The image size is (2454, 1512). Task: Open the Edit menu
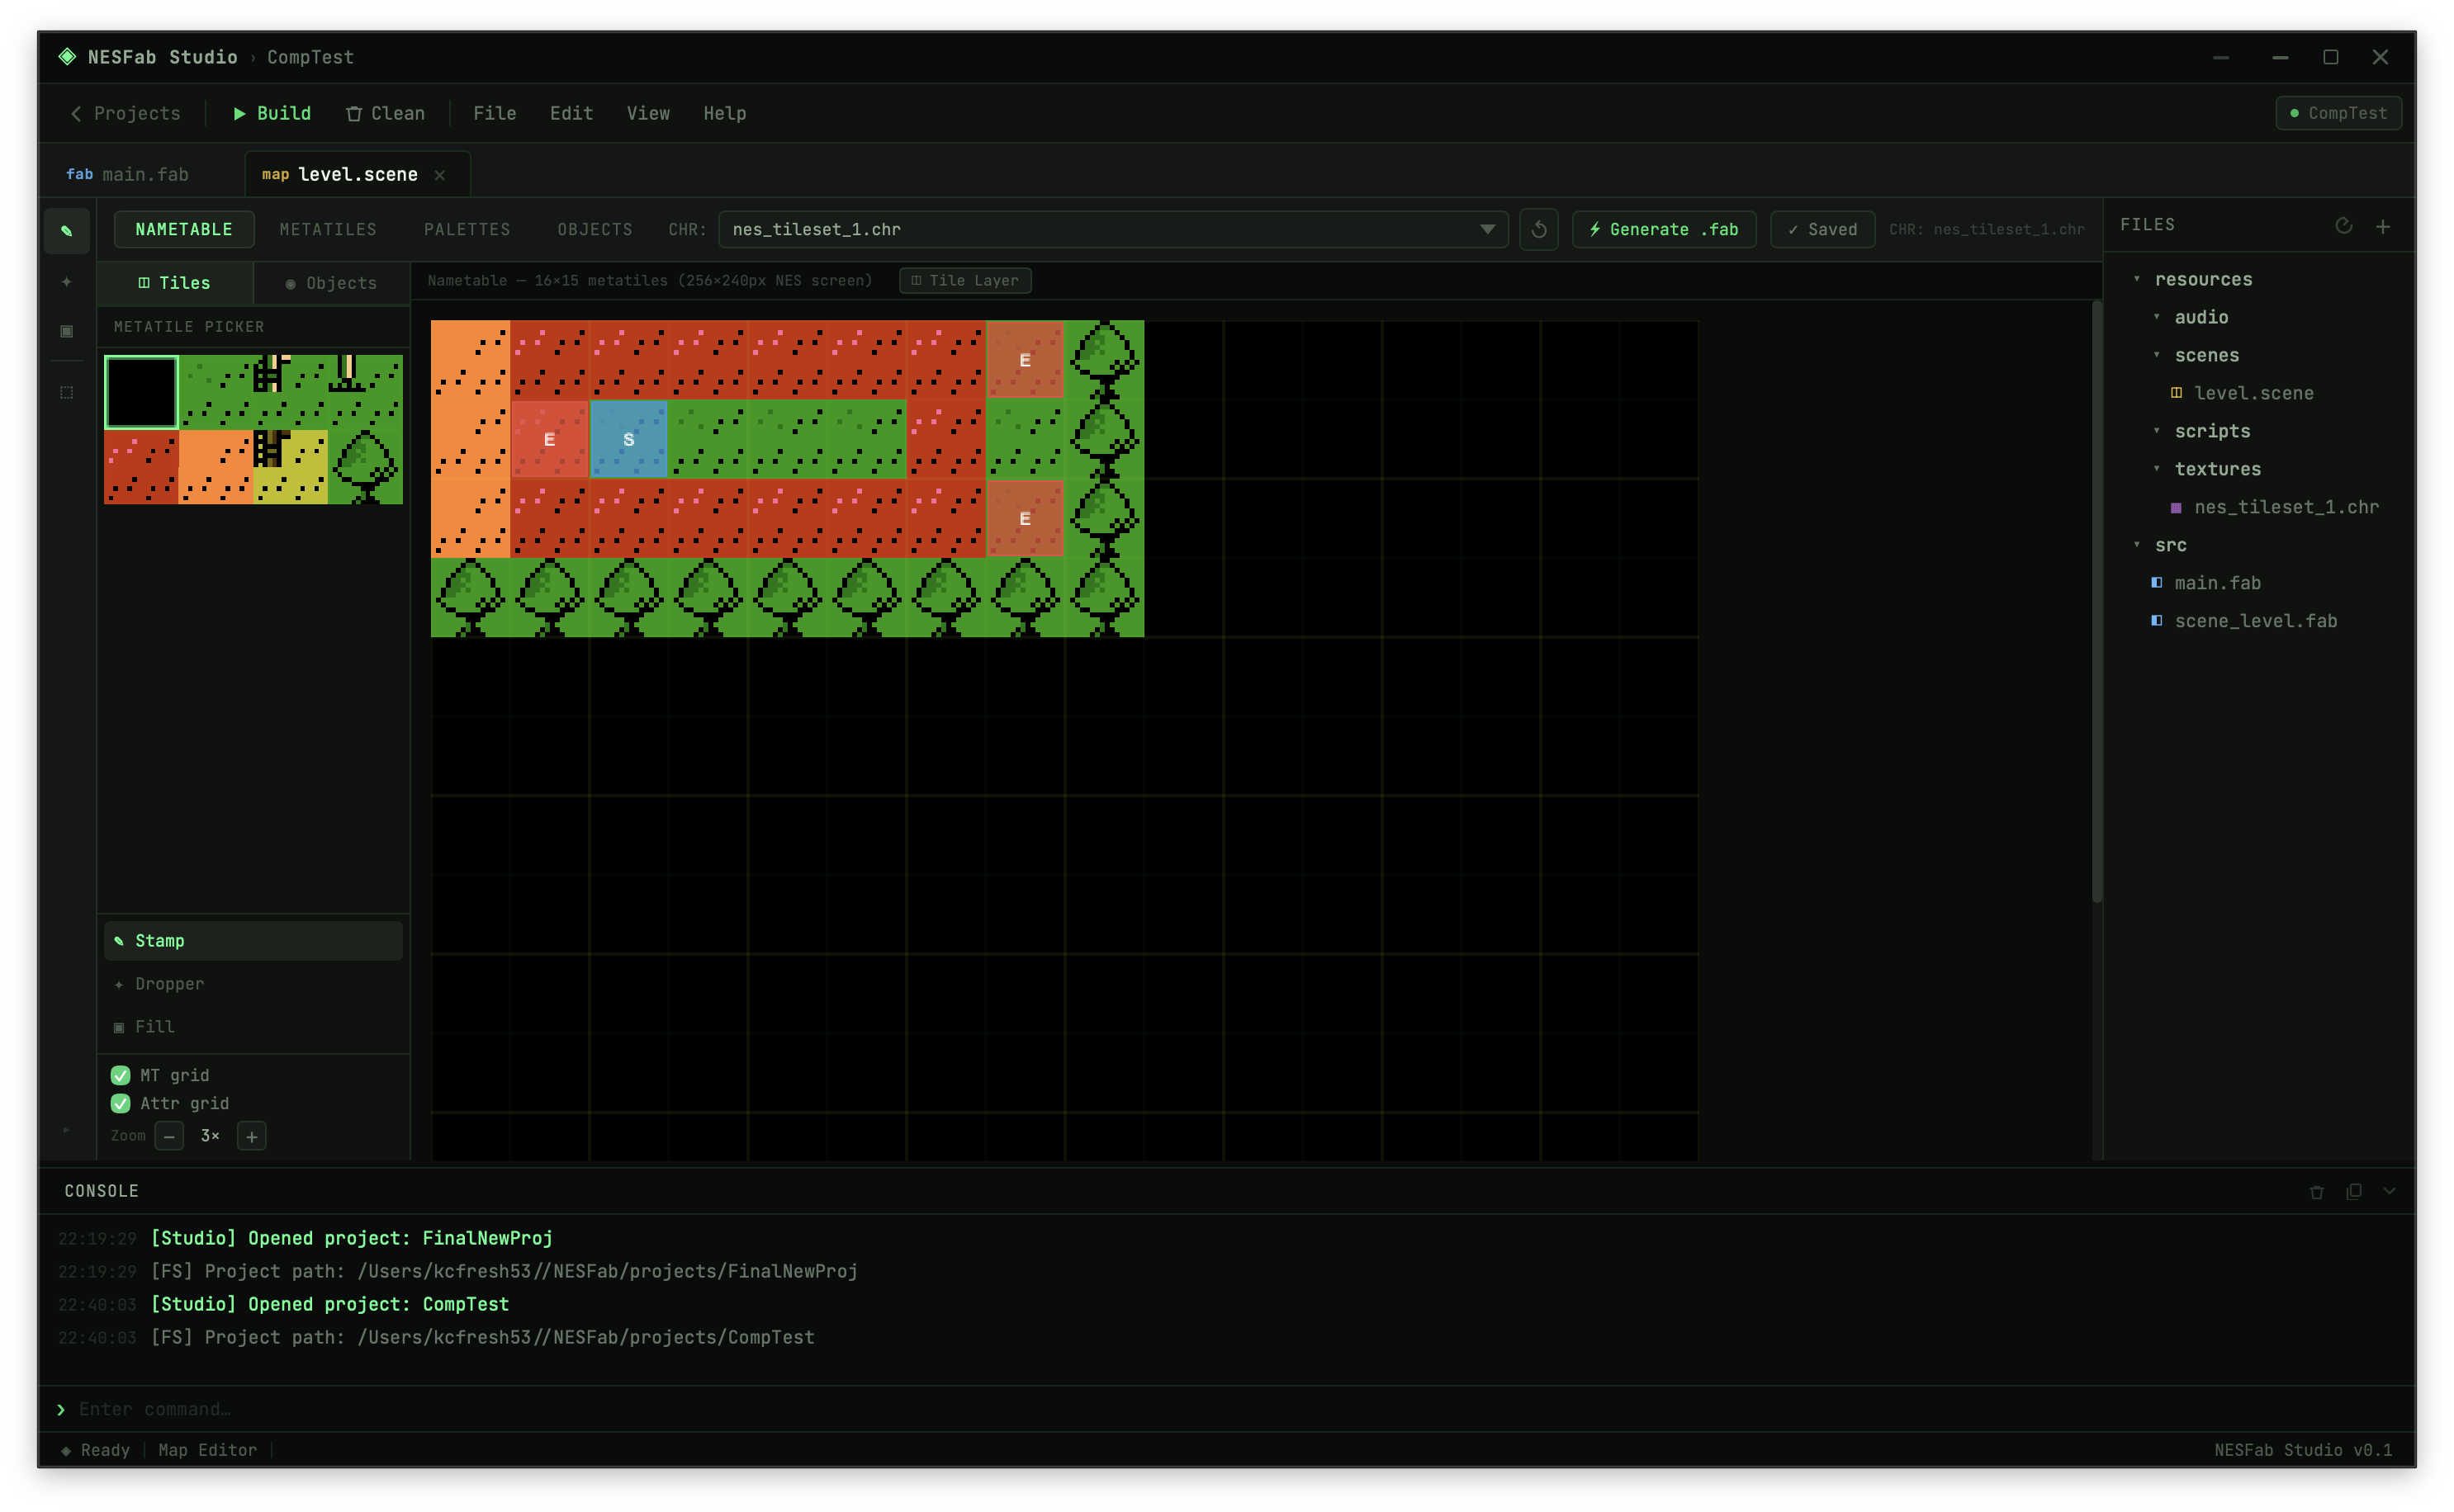[571, 114]
